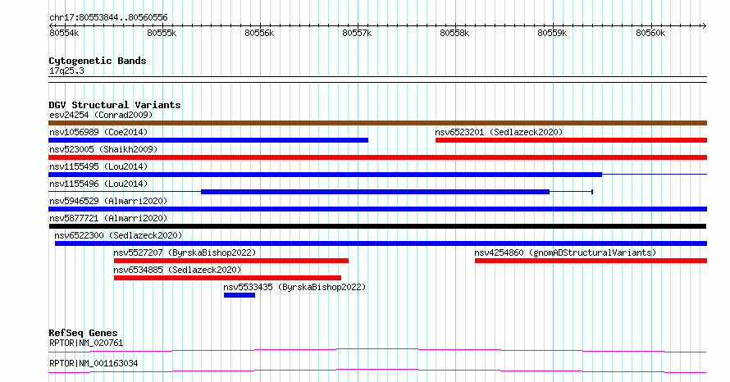Screen dimensions: 730x382
Task: Click the red nsv4254860 variant bar
Action: [x=591, y=261]
